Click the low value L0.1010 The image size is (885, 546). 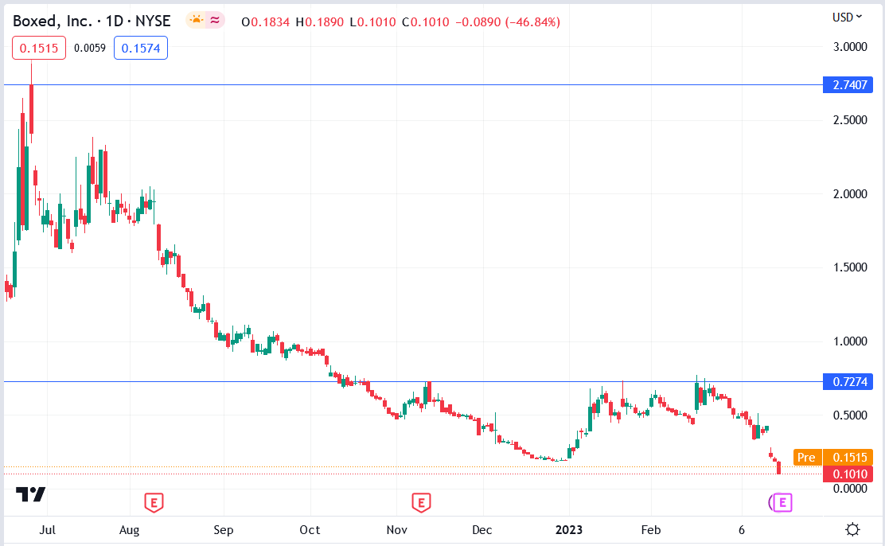(372, 22)
